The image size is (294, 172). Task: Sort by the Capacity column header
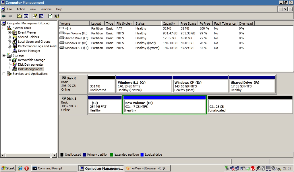(x=170, y=24)
